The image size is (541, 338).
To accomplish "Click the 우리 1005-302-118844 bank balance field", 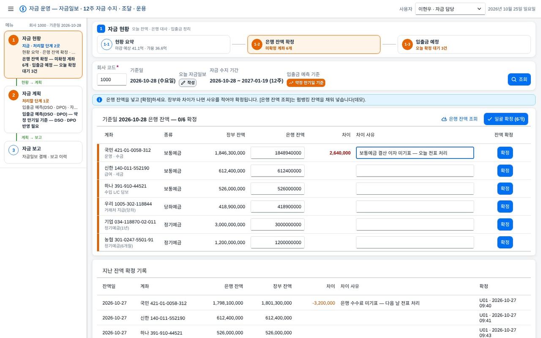I will pos(278,207).
